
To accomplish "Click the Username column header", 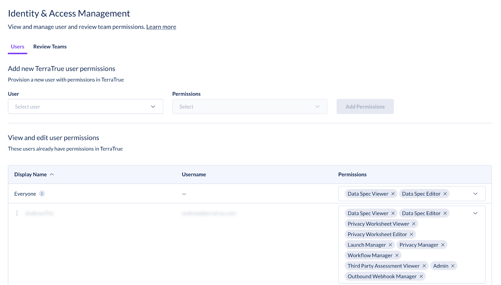I will coord(194,174).
